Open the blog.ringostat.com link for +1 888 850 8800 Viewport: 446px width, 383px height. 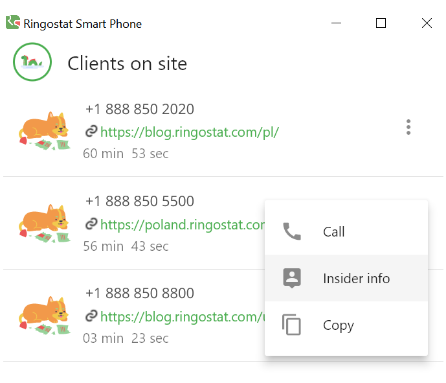coord(183,317)
